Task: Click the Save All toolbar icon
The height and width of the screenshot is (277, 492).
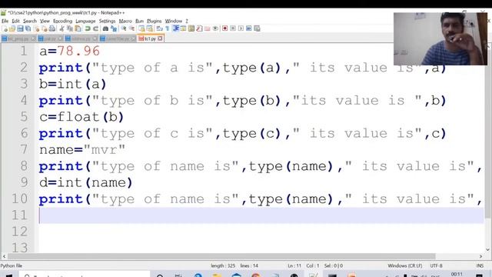Action: pos(28,28)
